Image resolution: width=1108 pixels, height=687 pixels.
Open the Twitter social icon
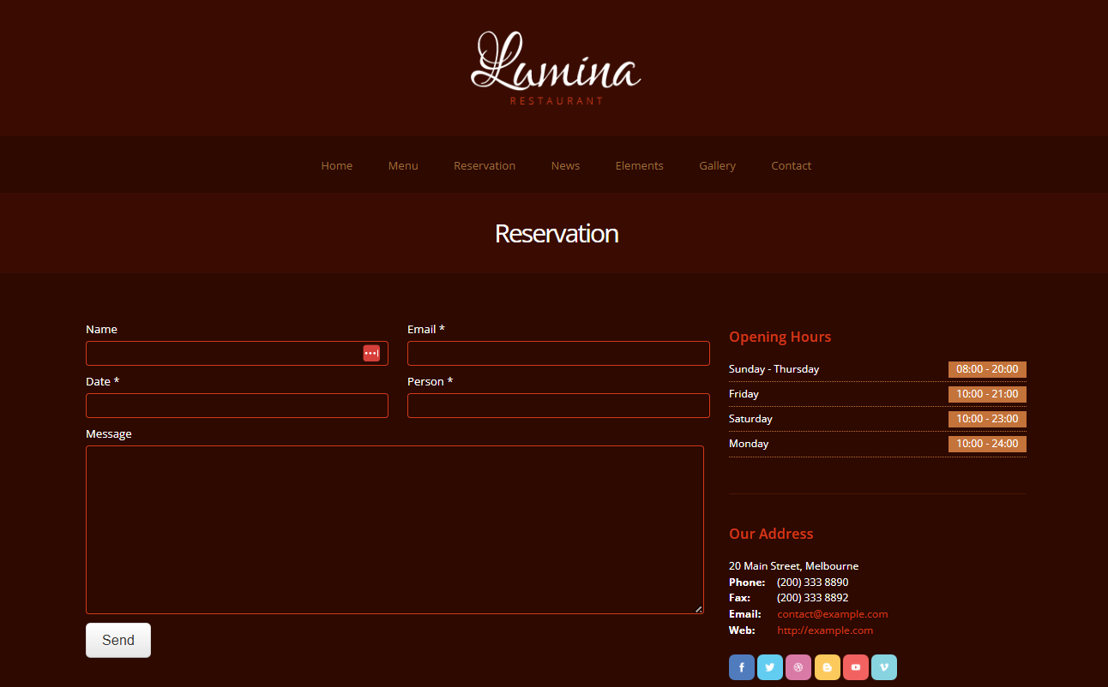(x=770, y=667)
